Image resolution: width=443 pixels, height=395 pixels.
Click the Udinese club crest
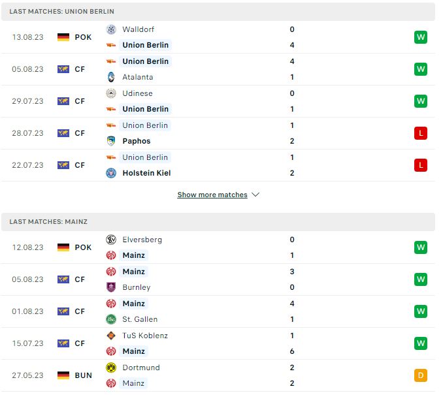(111, 93)
